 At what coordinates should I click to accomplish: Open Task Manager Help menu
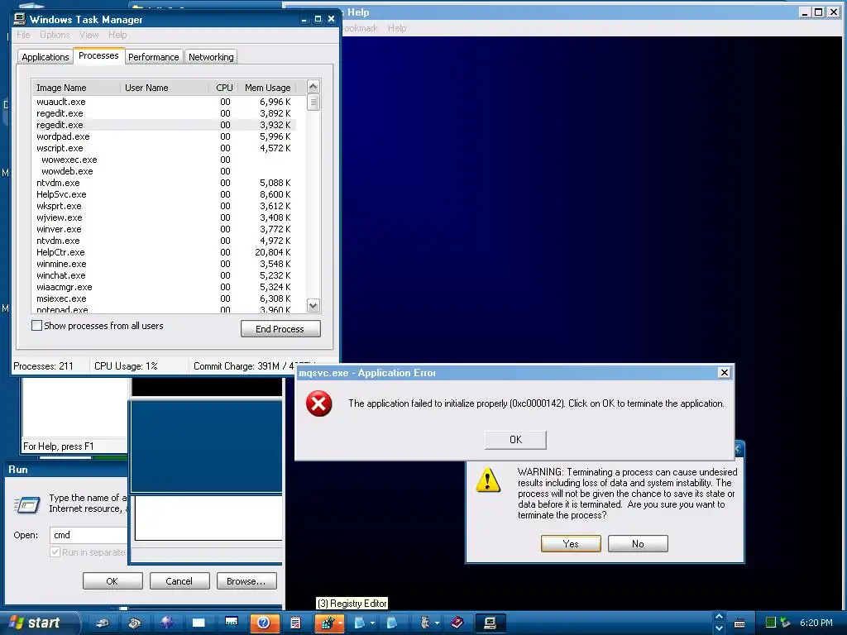(x=117, y=35)
